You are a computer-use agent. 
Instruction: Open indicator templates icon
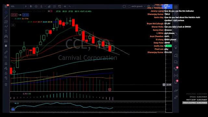click(x=54, y=6)
